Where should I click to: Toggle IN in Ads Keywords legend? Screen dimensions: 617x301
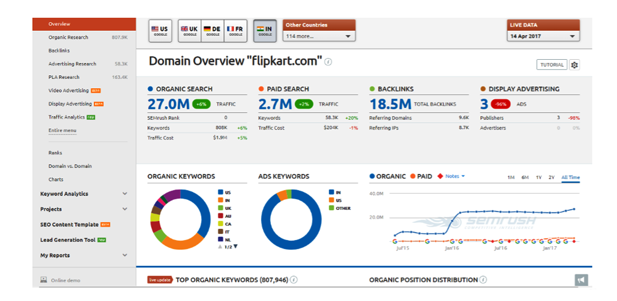pos(335,192)
